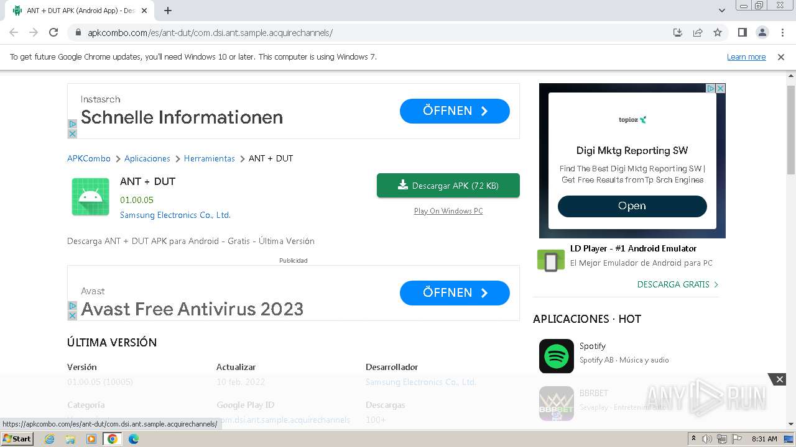
Task: Click the install/download page icon in address bar
Action: tap(678, 32)
